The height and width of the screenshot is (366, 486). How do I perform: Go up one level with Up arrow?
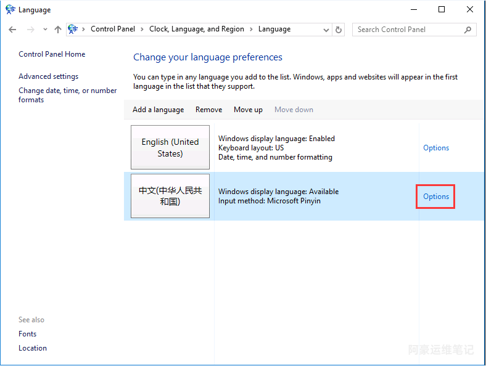click(x=57, y=30)
